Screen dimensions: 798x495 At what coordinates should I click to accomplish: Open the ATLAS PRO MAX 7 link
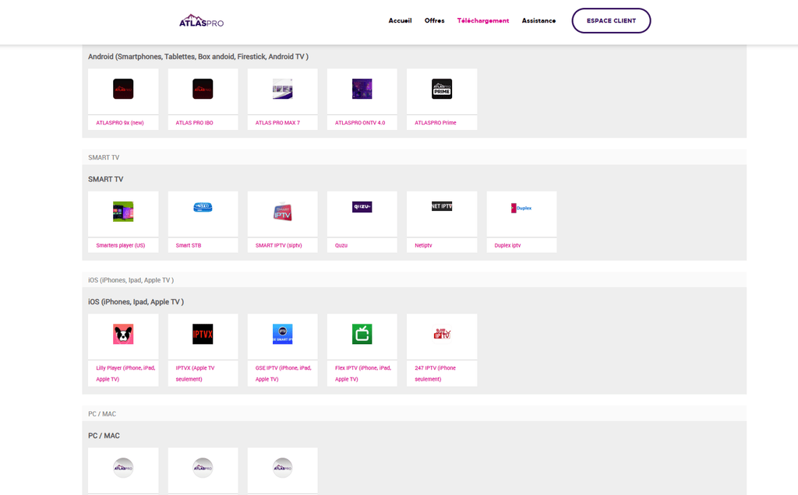click(x=278, y=122)
